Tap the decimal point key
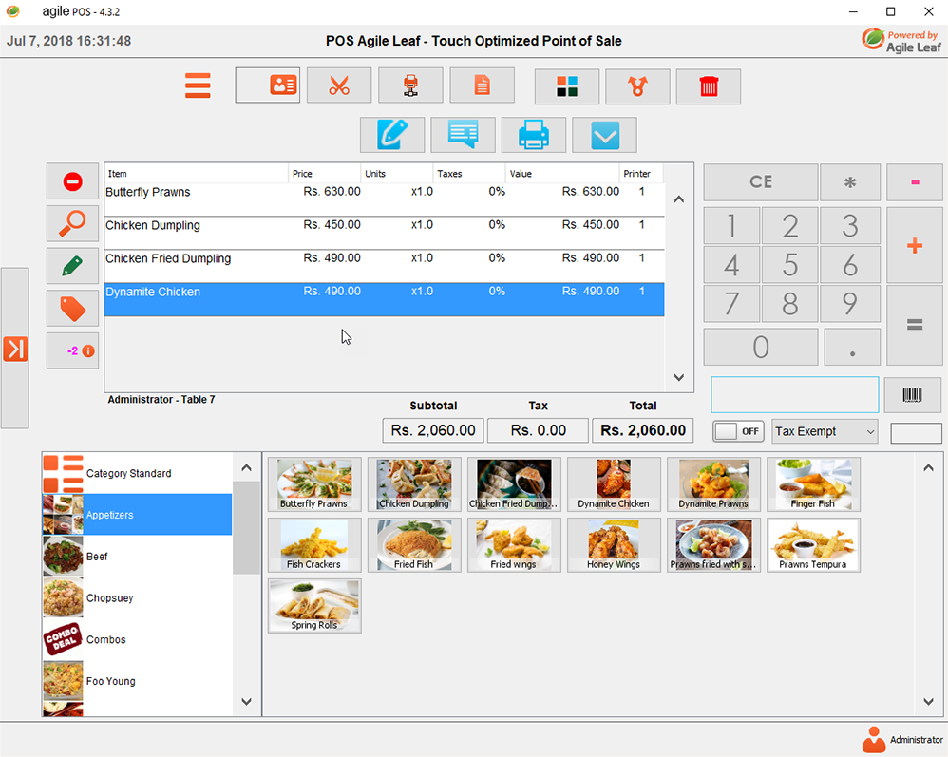 tap(852, 347)
